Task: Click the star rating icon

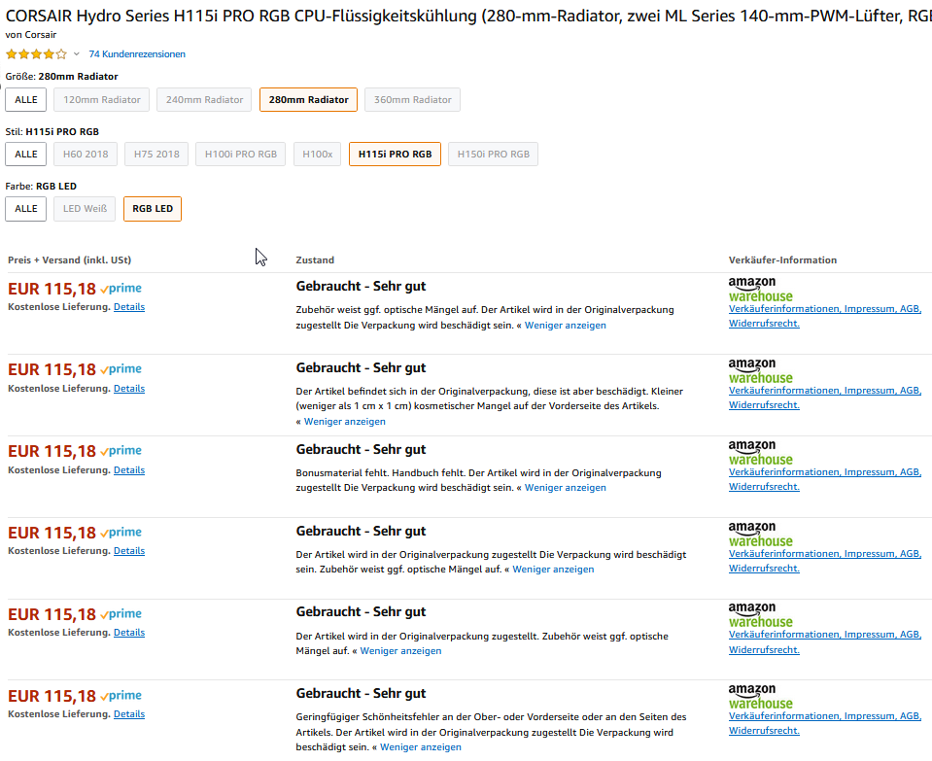Action: point(36,54)
